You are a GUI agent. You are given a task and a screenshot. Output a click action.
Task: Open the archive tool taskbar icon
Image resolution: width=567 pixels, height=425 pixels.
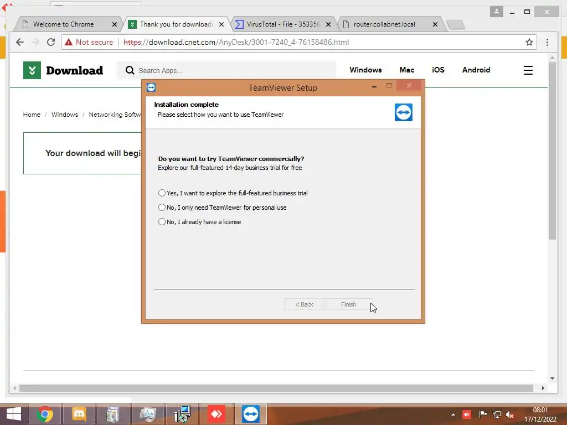pos(113,414)
